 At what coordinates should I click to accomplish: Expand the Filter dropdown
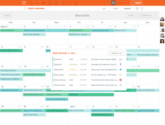pos(132,15)
